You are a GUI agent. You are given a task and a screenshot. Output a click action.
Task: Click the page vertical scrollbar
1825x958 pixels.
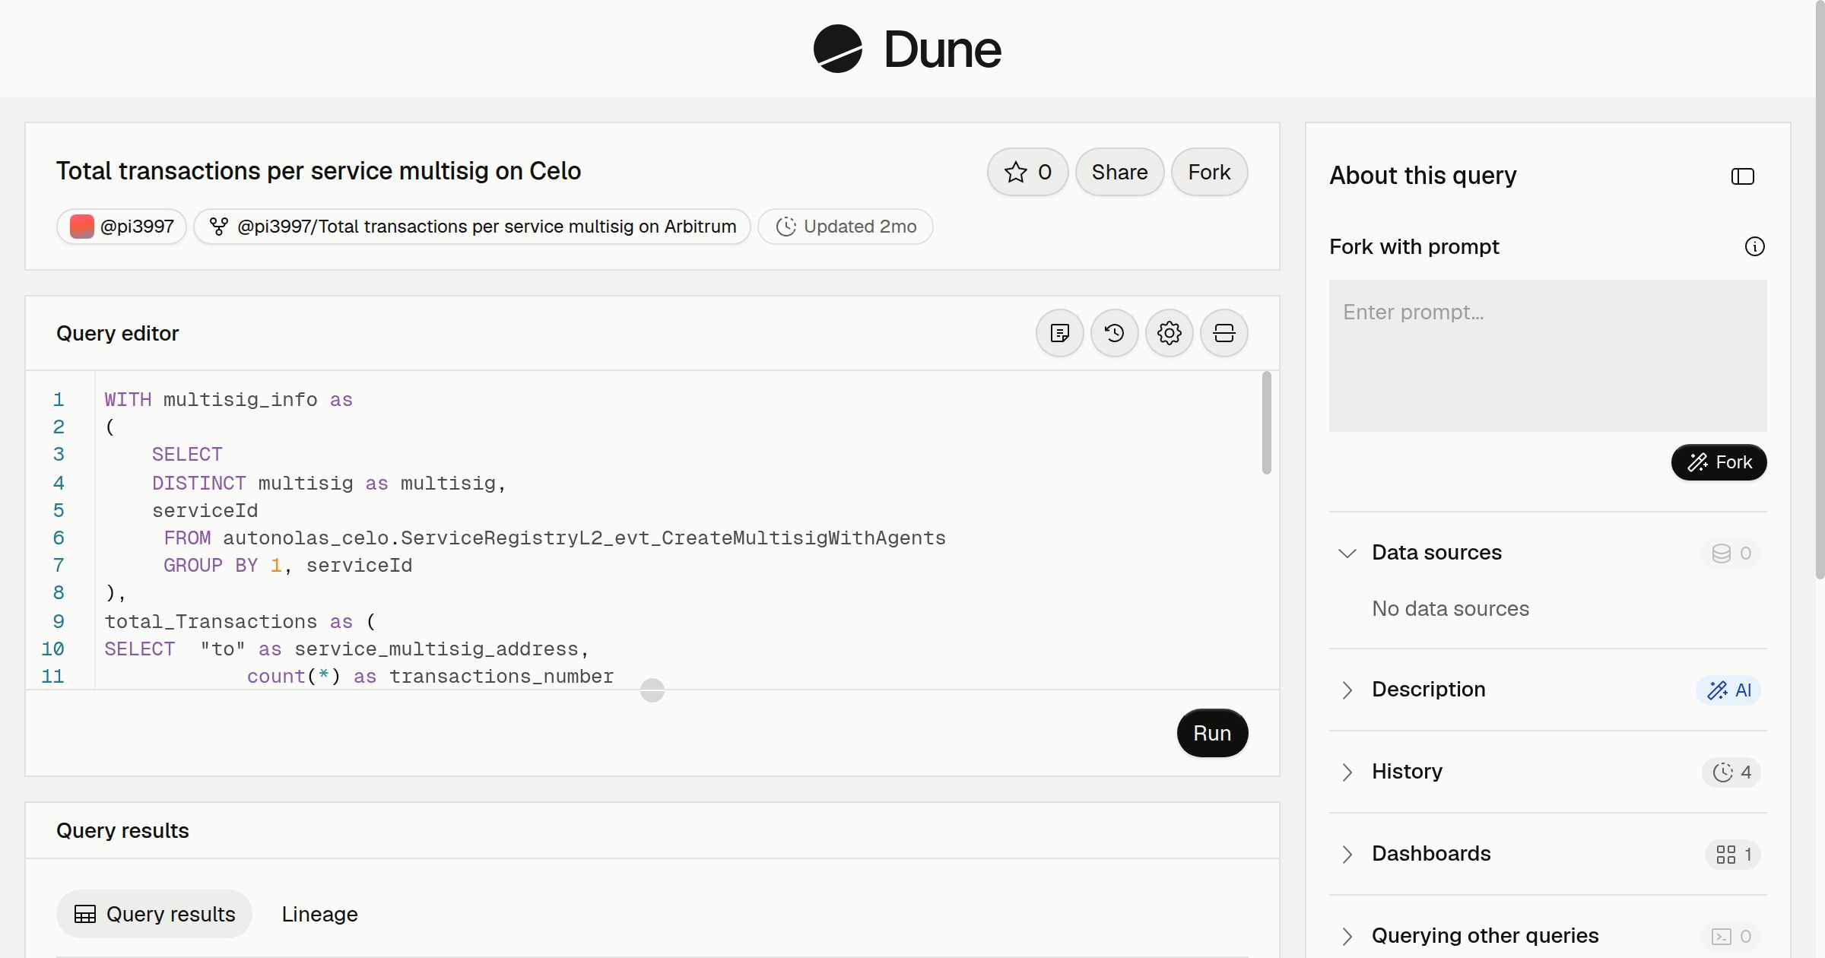[x=1820, y=289]
